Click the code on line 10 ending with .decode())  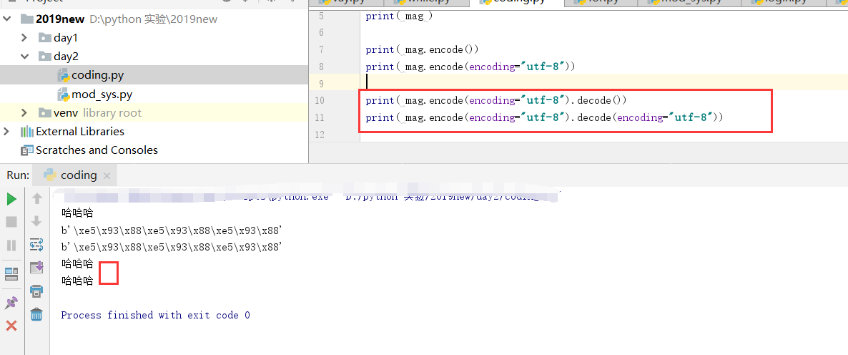(x=496, y=101)
